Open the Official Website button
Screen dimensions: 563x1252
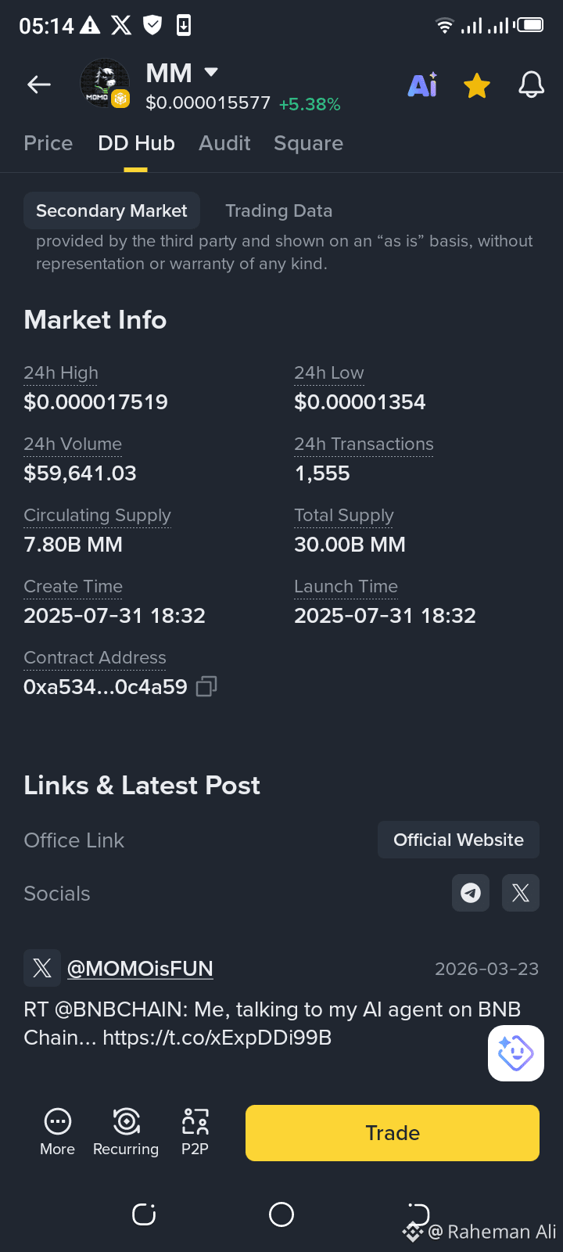click(458, 840)
